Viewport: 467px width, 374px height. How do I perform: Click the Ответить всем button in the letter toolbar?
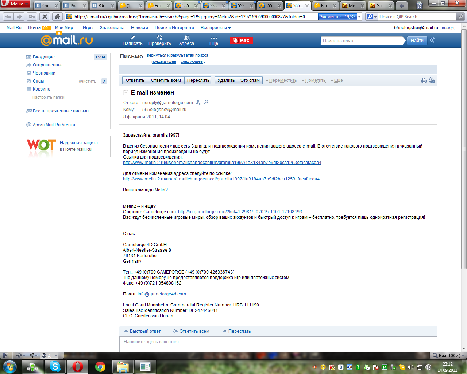(x=166, y=80)
